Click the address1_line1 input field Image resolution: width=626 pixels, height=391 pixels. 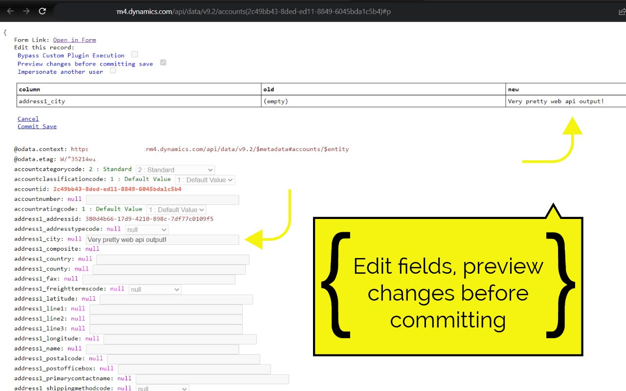click(x=166, y=309)
